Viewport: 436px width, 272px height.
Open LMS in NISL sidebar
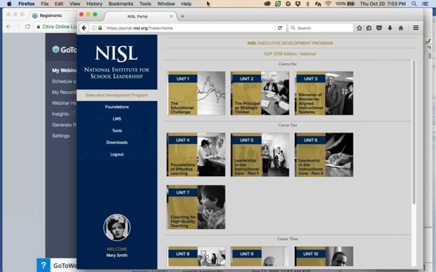[116, 119]
